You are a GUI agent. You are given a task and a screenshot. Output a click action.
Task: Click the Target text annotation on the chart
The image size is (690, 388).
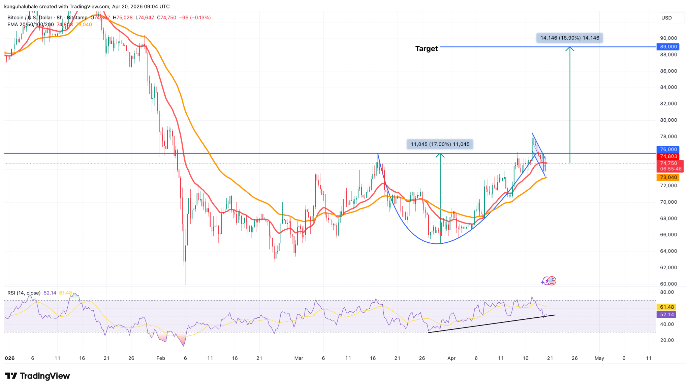pyautogui.click(x=426, y=48)
